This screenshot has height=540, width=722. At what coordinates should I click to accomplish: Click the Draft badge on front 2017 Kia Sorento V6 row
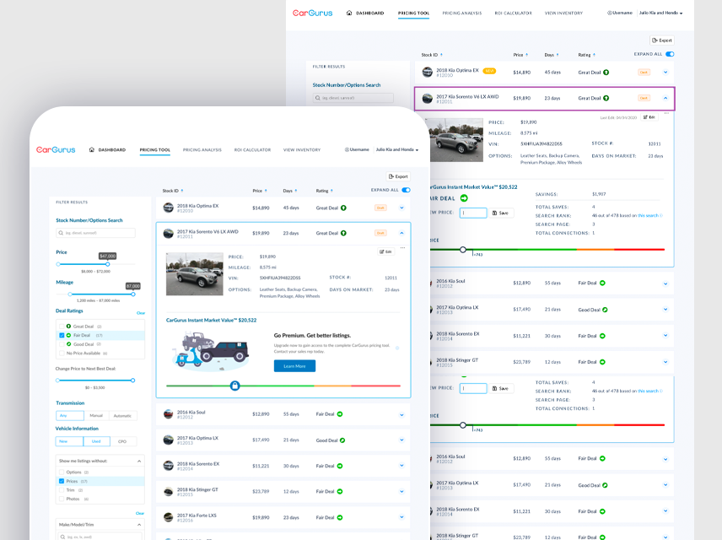[x=380, y=233]
